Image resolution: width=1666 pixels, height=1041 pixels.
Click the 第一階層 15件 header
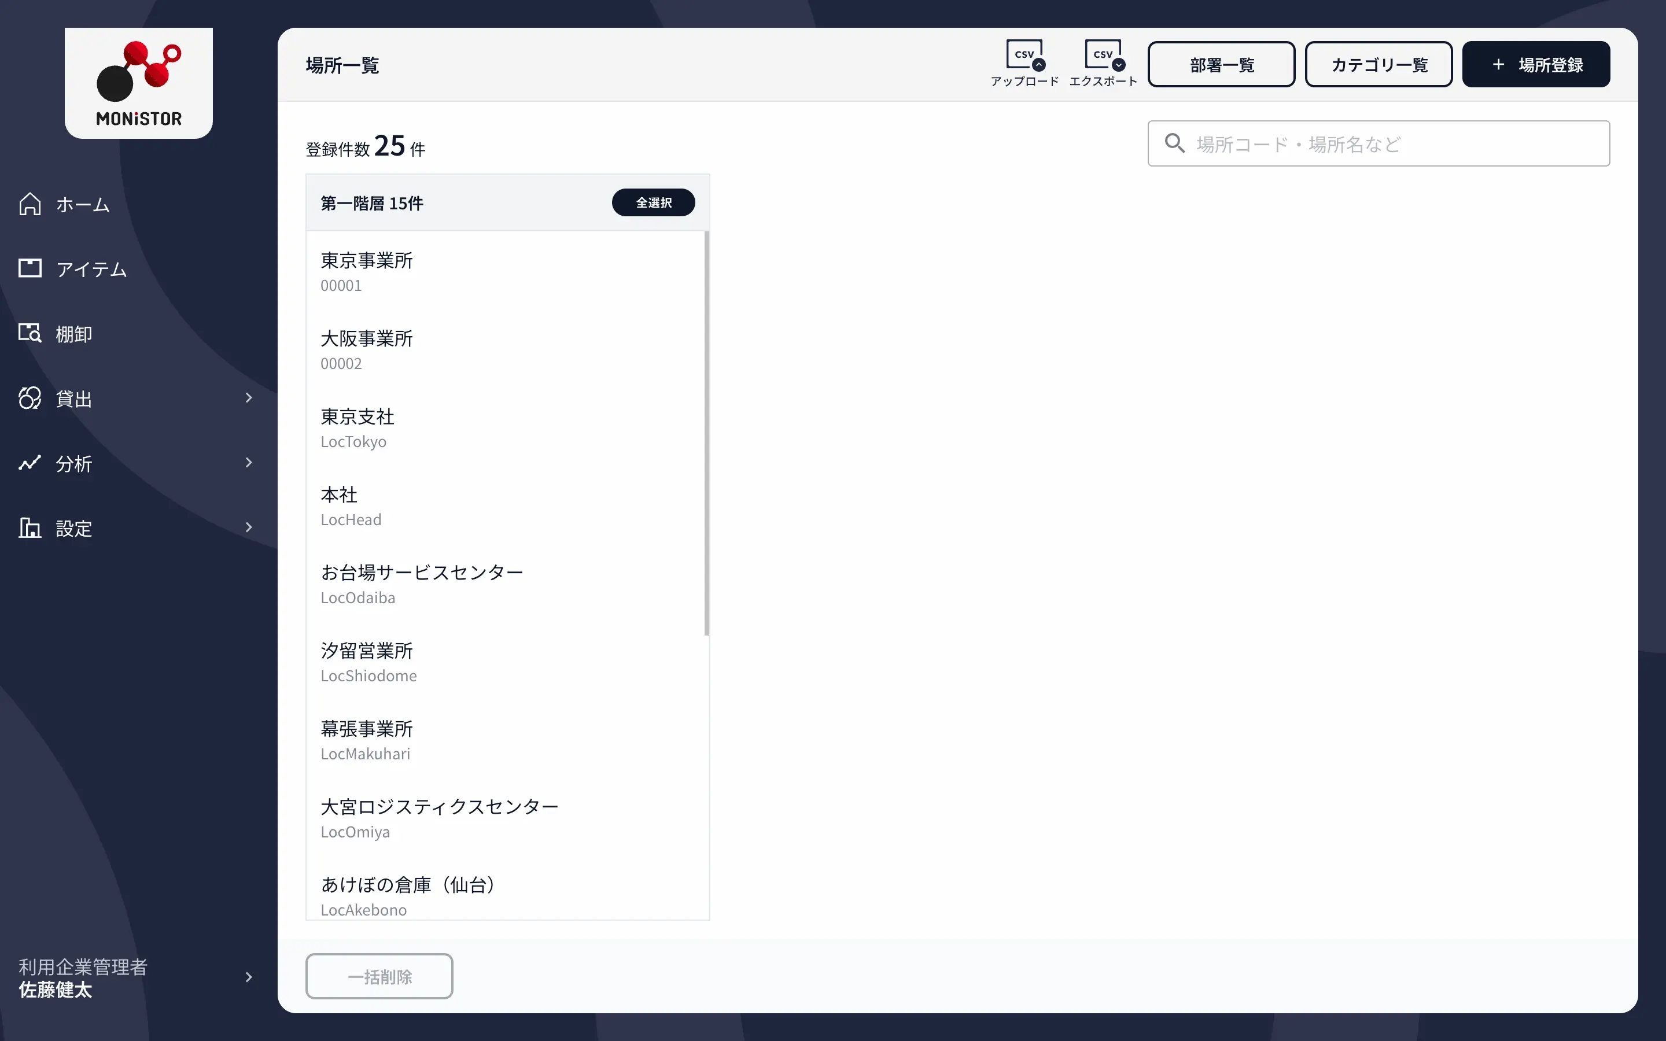point(372,203)
